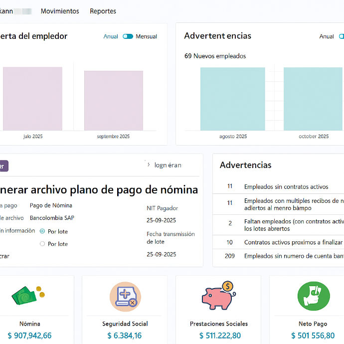The height and width of the screenshot is (344, 344).
Task: Click the Nómina green cash icon
Action: [x=28, y=296]
